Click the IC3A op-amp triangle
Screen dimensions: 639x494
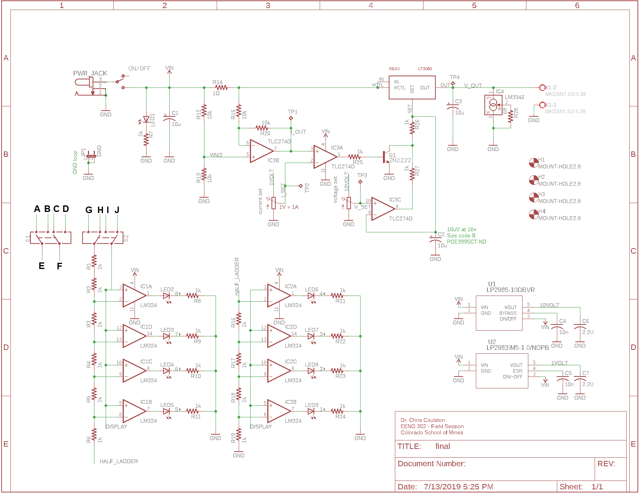[x=325, y=157]
